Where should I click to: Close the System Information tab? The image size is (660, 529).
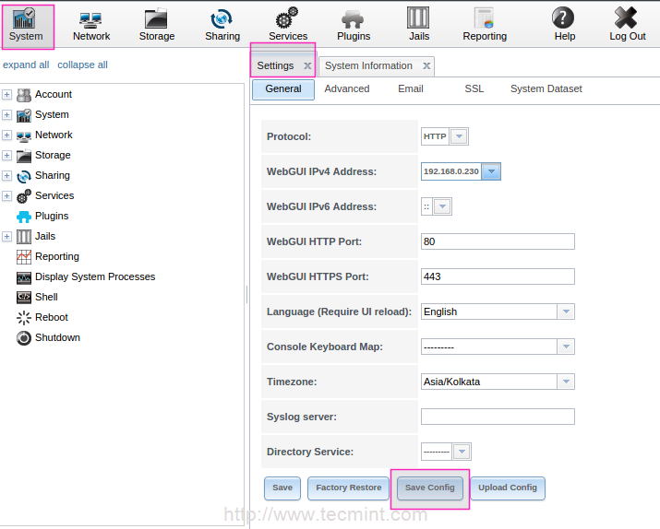pos(426,66)
